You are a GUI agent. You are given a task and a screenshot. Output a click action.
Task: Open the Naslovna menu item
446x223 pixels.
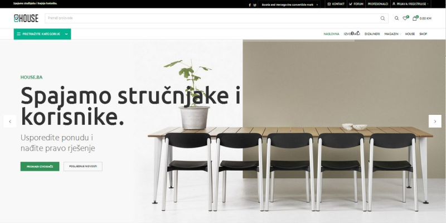(331, 34)
